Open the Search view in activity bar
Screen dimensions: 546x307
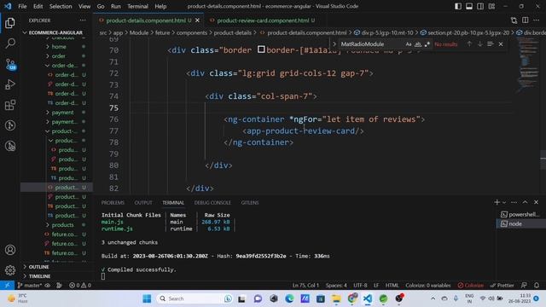(x=10, y=43)
